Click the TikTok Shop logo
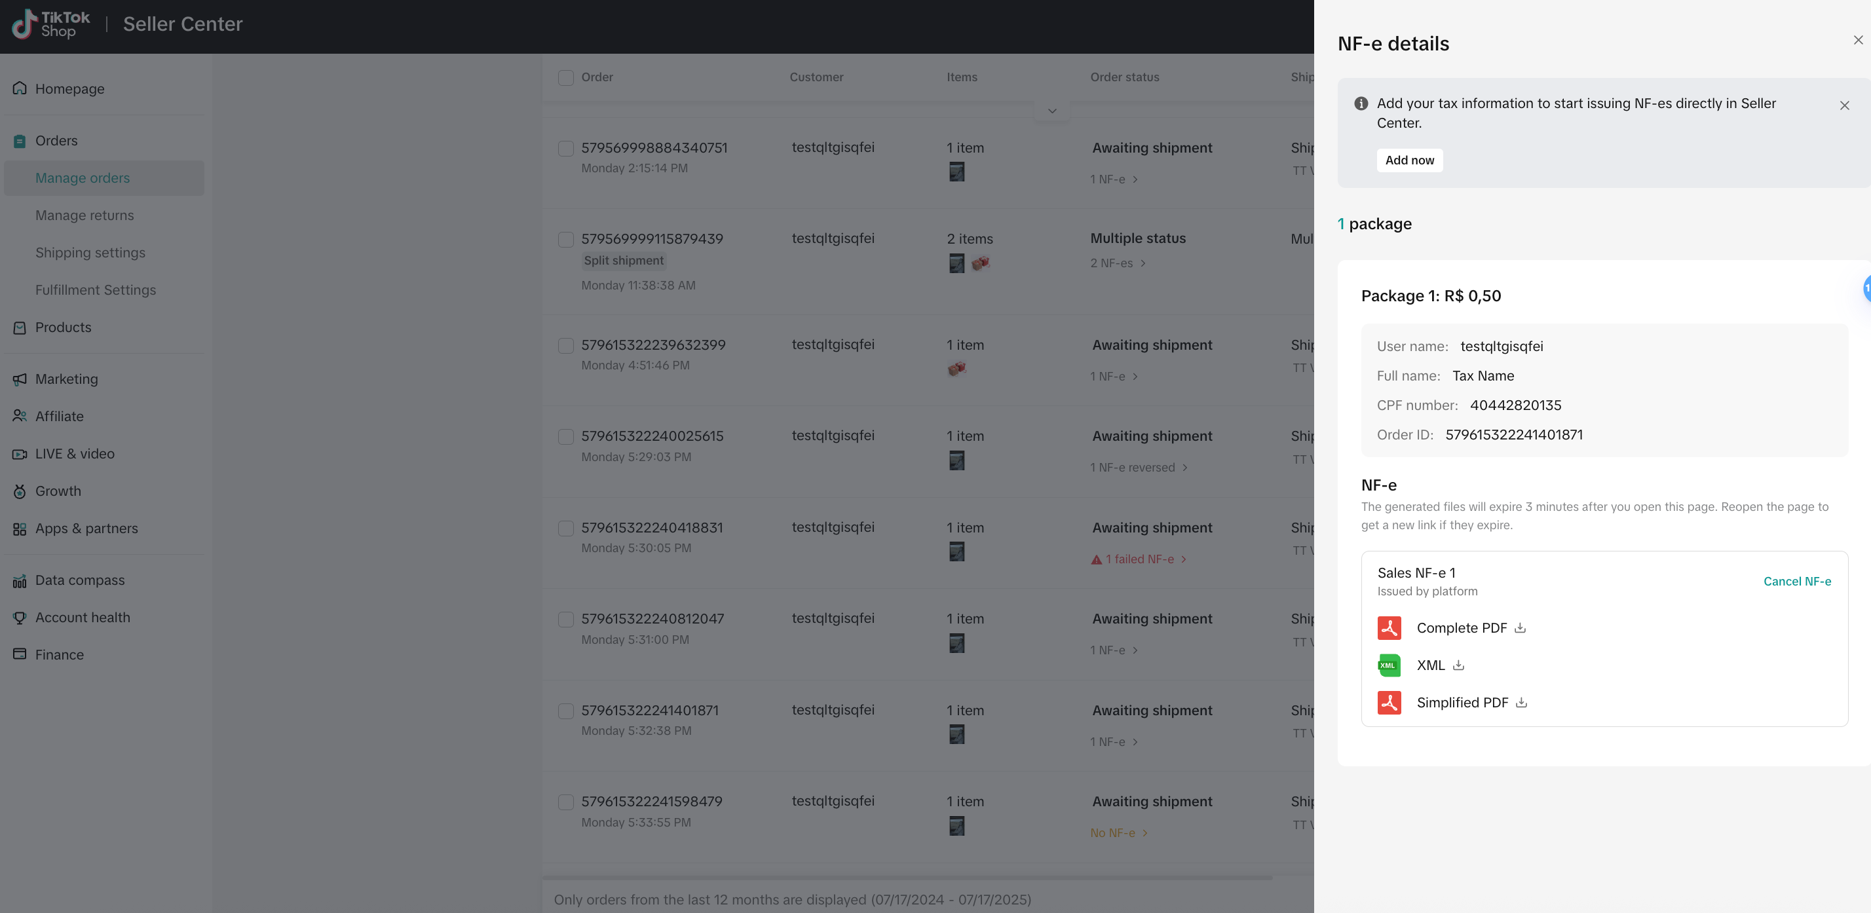This screenshot has height=913, width=1871. coord(51,24)
